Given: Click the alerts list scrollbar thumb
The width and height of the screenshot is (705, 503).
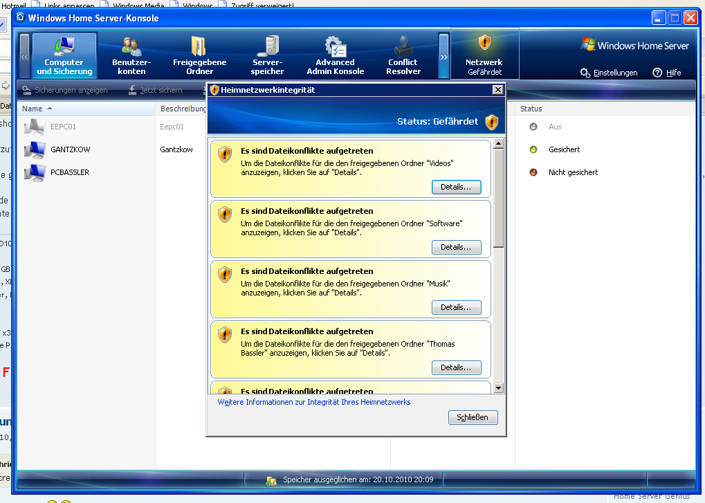Looking at the screenshot, I should tap(498, 199).
